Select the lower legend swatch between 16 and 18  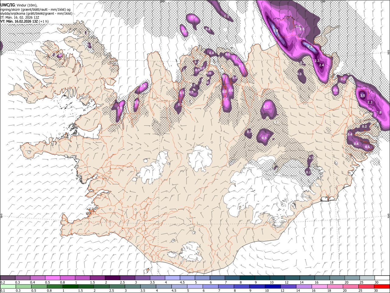click(x=319, y=286)
